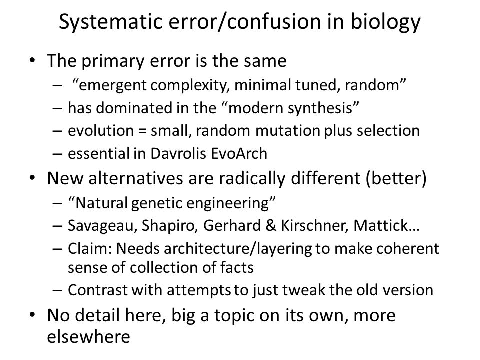Click the word 'Mattick…' in the names line
The height and width of the screenshot is (360, 480).
pyautogui.click(x=386, y=226)
